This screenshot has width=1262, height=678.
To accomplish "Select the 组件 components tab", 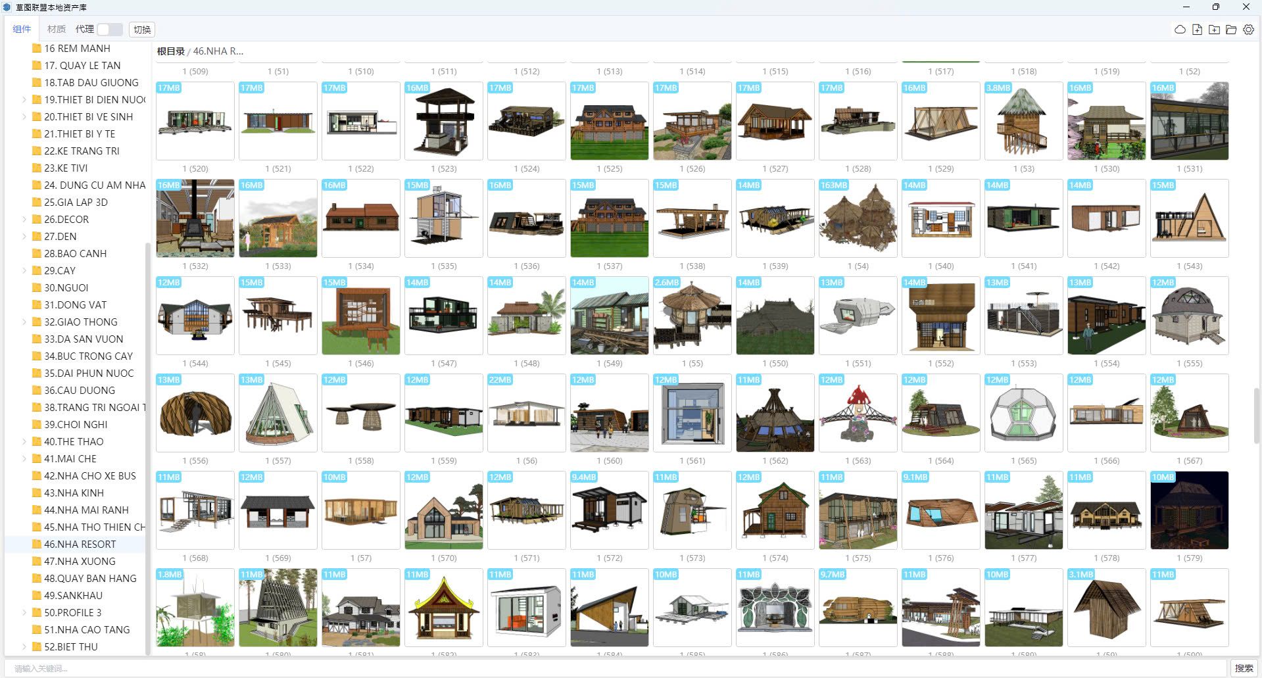I will [x=22, y=30].
